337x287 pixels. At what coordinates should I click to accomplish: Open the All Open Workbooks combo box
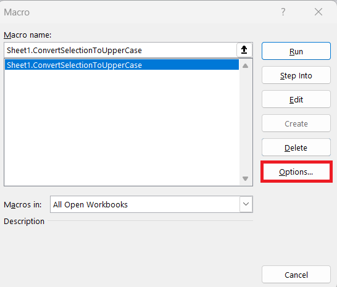tap(151, 204)
